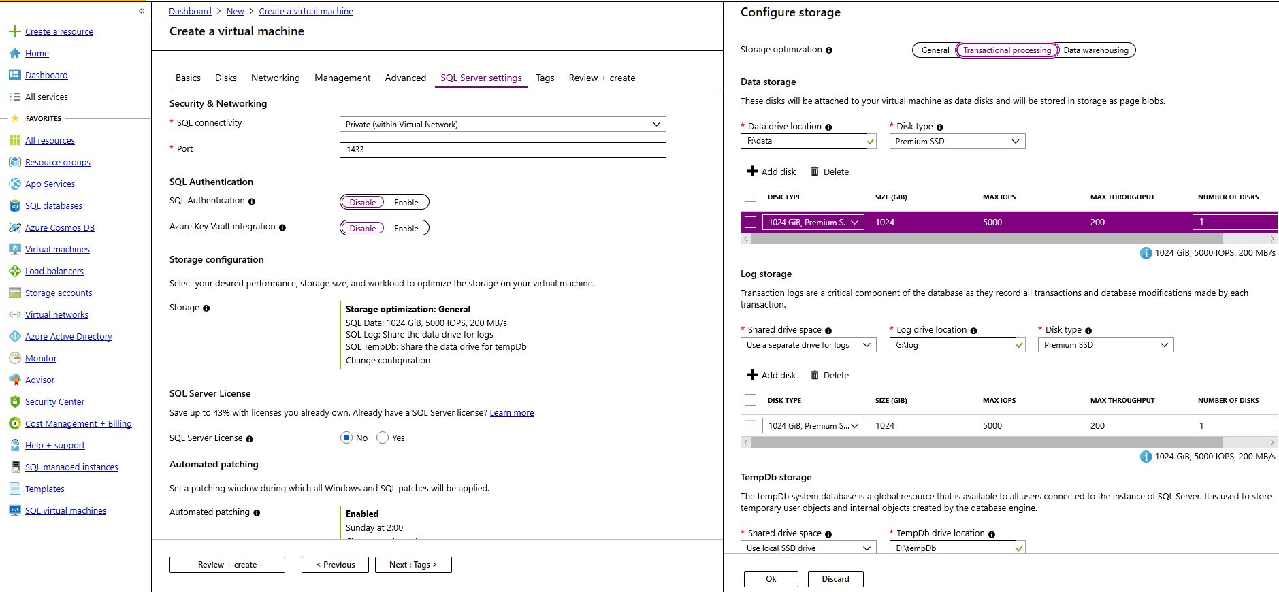The width and height of the screenshot is (1279, 592).
Task: Open the Review + create tab
Action: click(x=602, y=78)
